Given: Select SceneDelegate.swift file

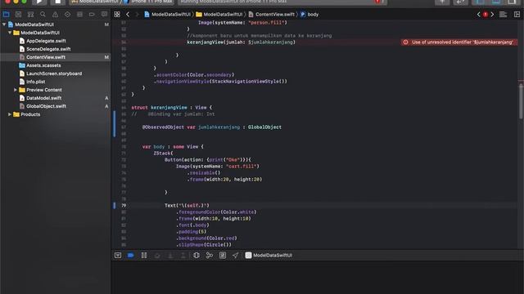Looking at the screenshot, I should [x=48, y=49].
